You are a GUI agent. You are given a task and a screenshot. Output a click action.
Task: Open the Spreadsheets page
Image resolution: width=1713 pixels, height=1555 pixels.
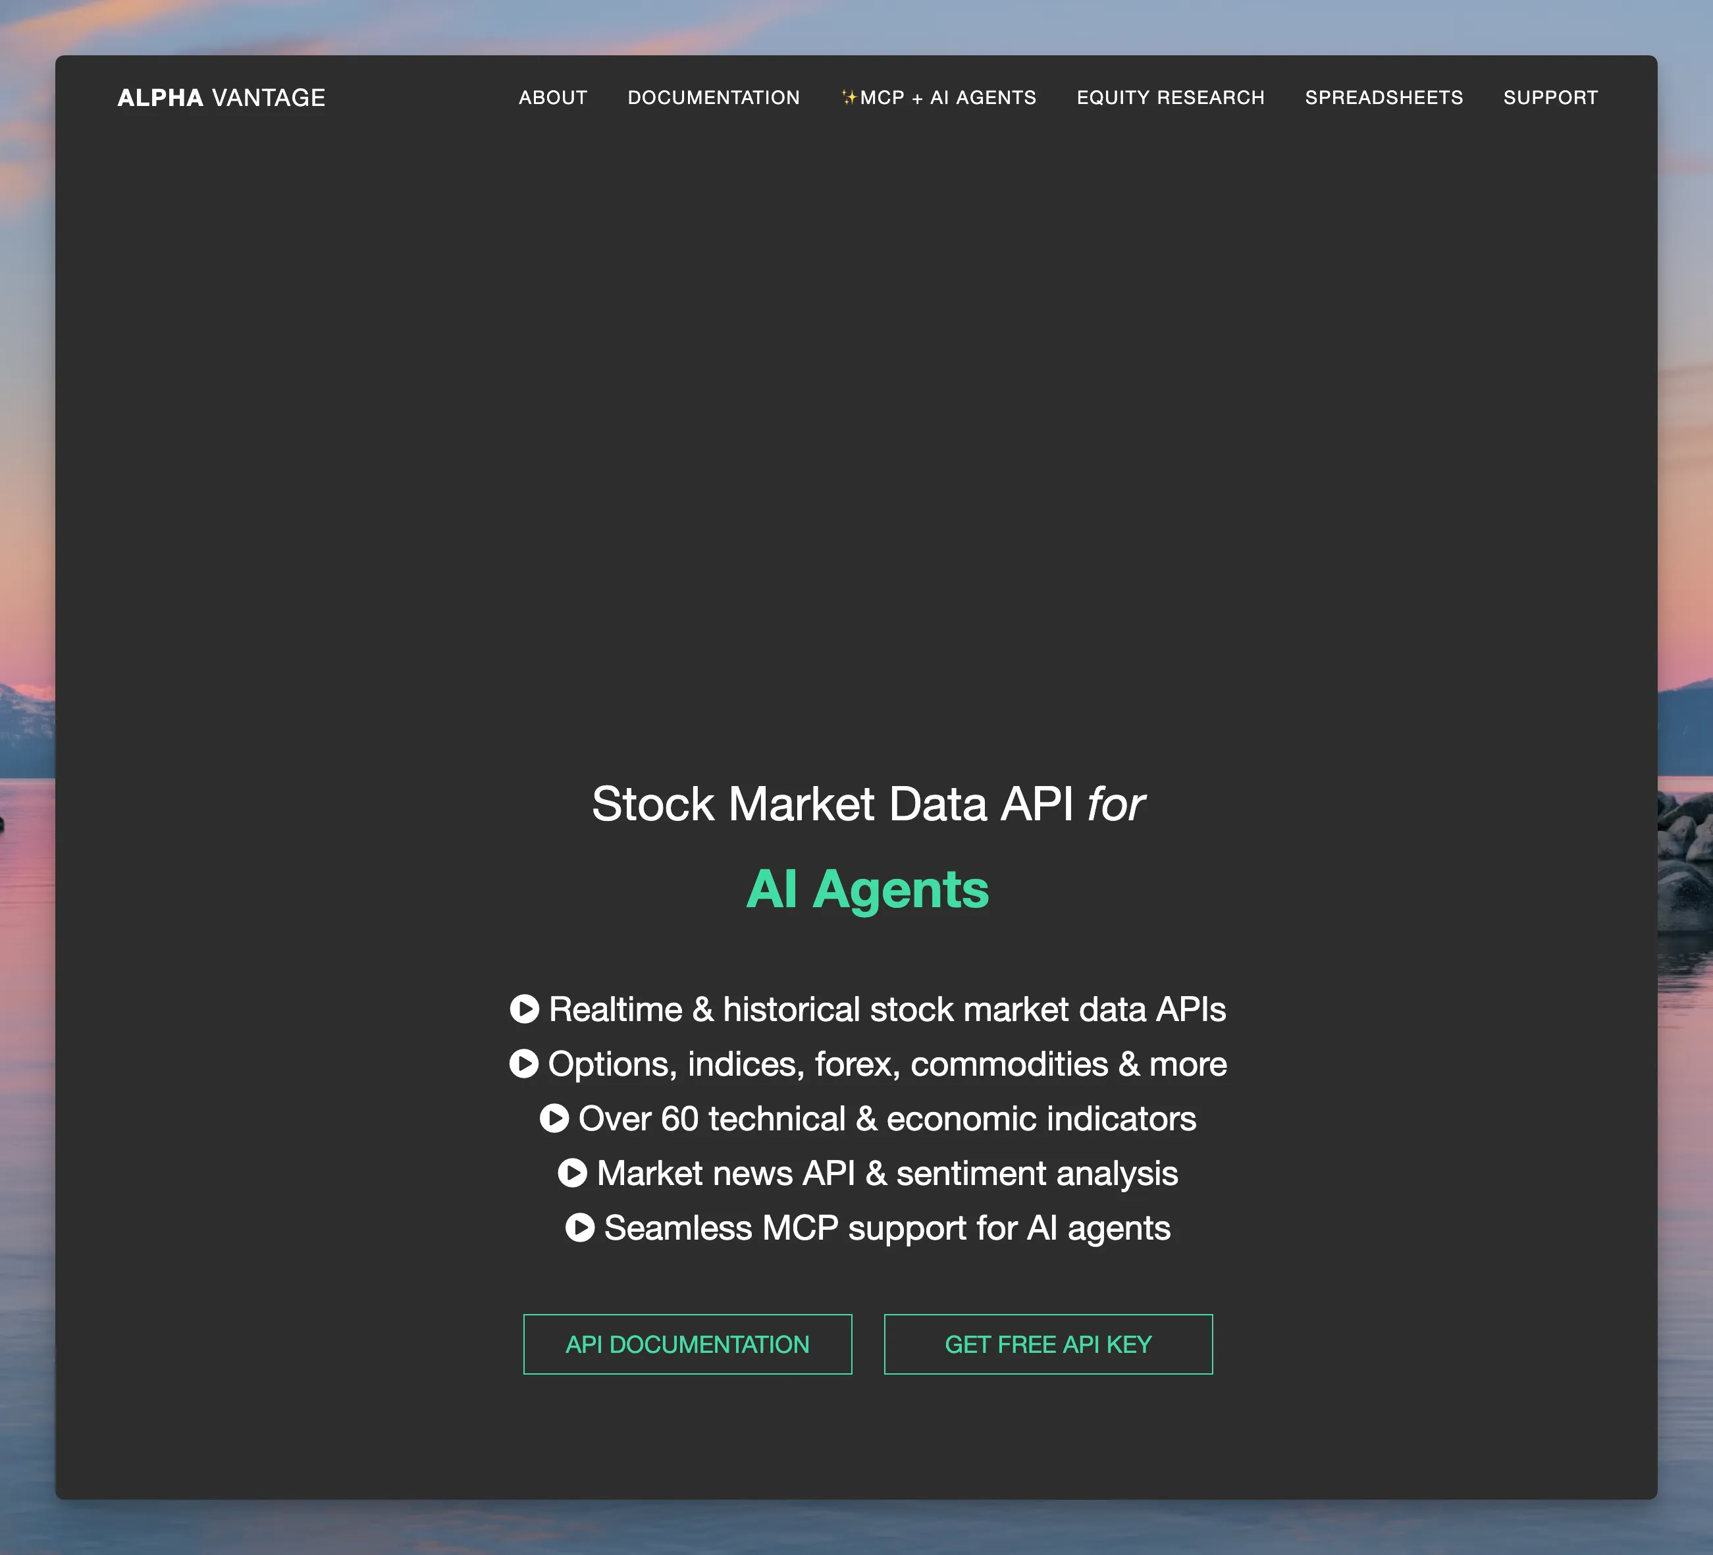pos(1384,97)
